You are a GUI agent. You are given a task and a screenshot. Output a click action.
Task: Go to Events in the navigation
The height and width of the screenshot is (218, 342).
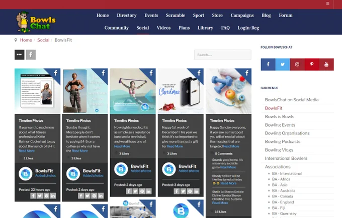[x=151, y=16]
